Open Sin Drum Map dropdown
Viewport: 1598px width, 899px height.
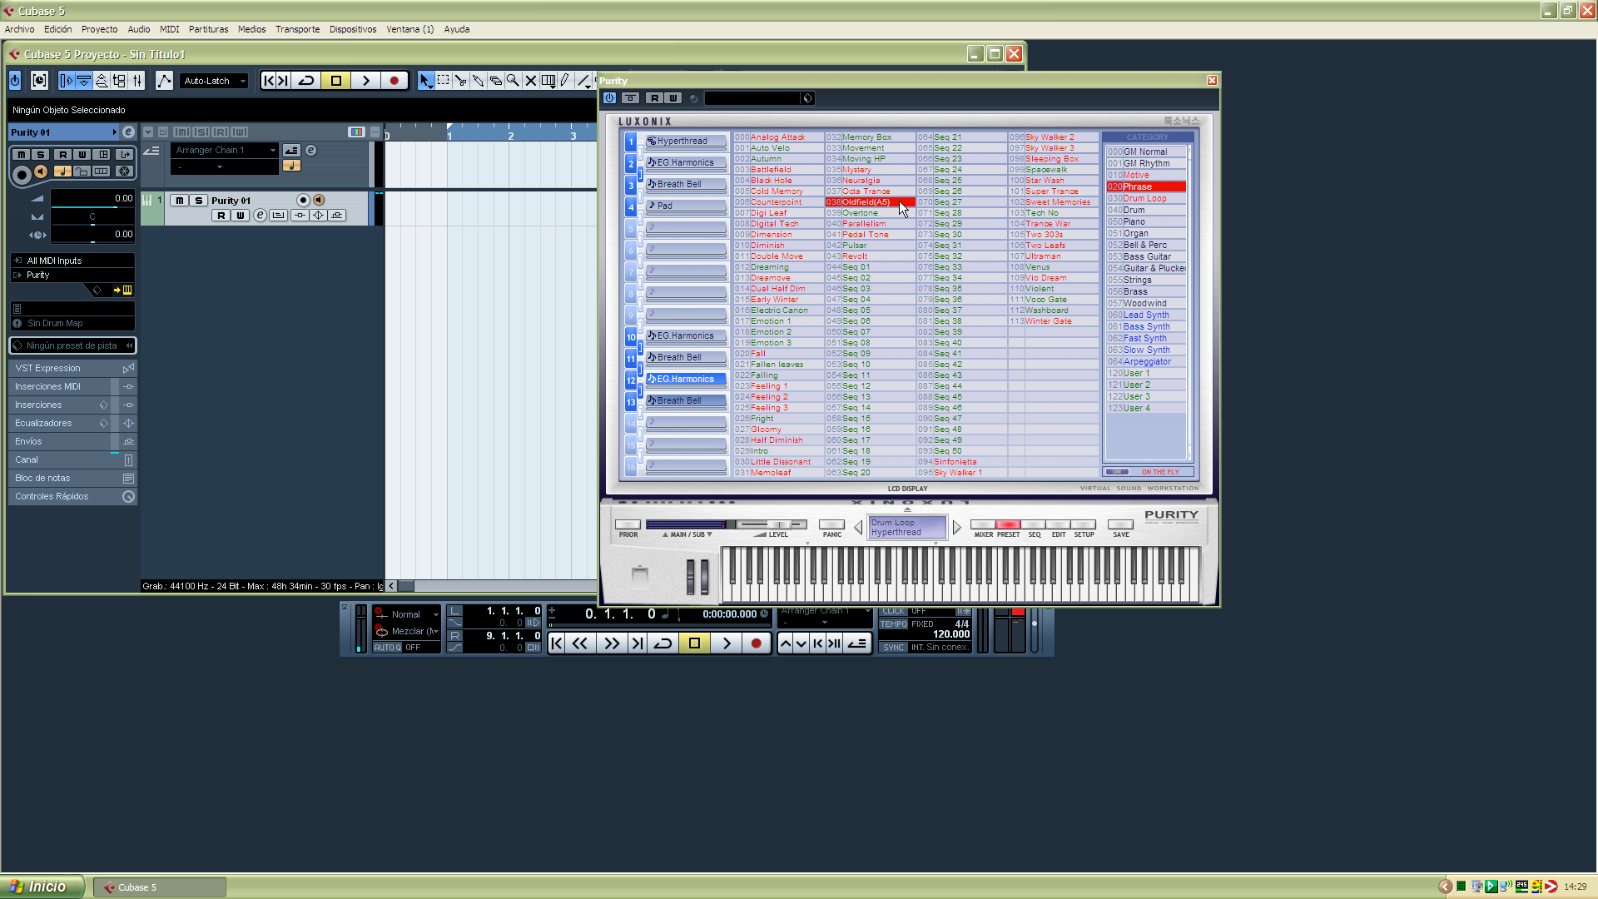pyautogui.click(x=72, y=323)
